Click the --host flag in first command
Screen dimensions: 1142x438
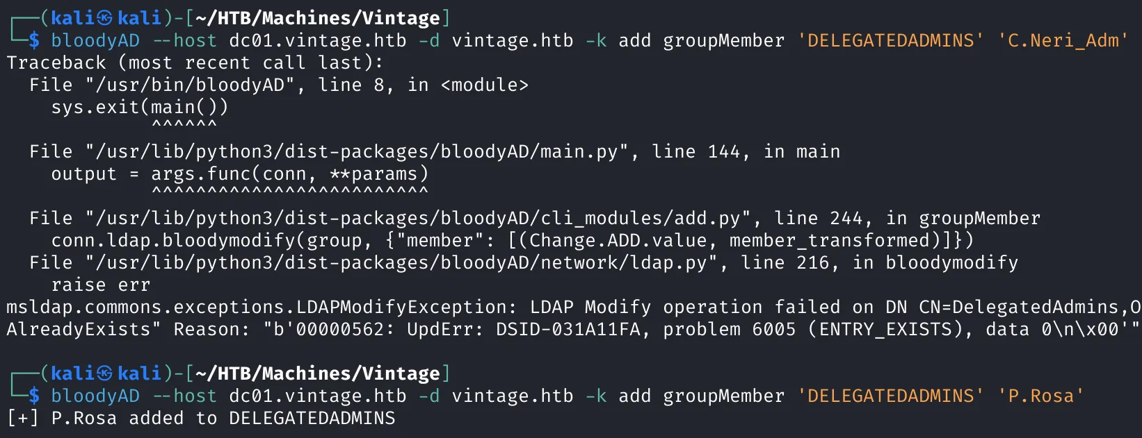click(x=184, y=40)
